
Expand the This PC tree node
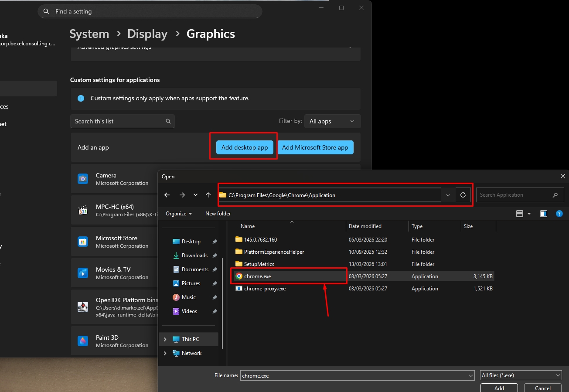point(165,339)
